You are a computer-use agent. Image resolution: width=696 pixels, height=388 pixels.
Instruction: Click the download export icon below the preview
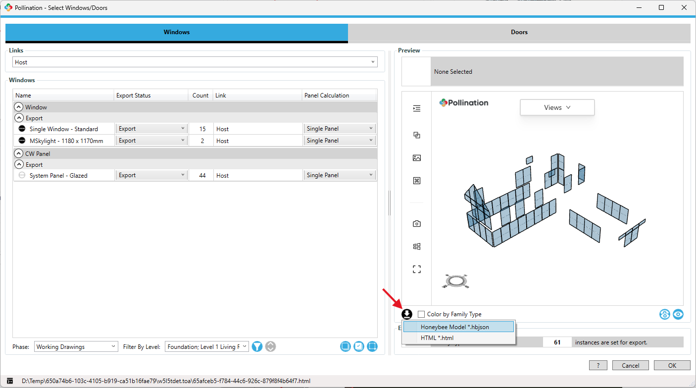pos(407,314)
